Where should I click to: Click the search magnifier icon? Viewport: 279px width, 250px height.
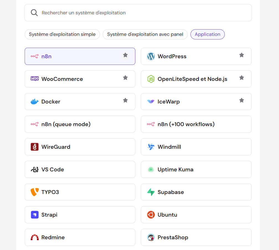click(x=34, y=13)
